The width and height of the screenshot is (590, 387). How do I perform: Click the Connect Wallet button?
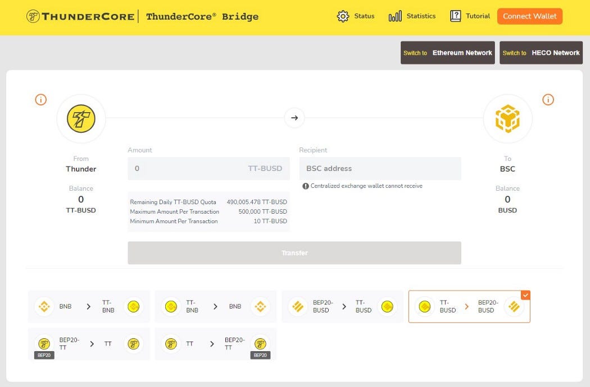(x=529, y=16)
